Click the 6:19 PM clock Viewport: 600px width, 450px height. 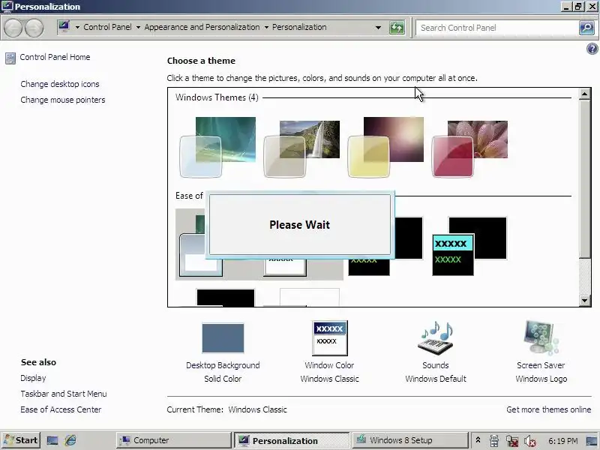[x=563, y=441]
